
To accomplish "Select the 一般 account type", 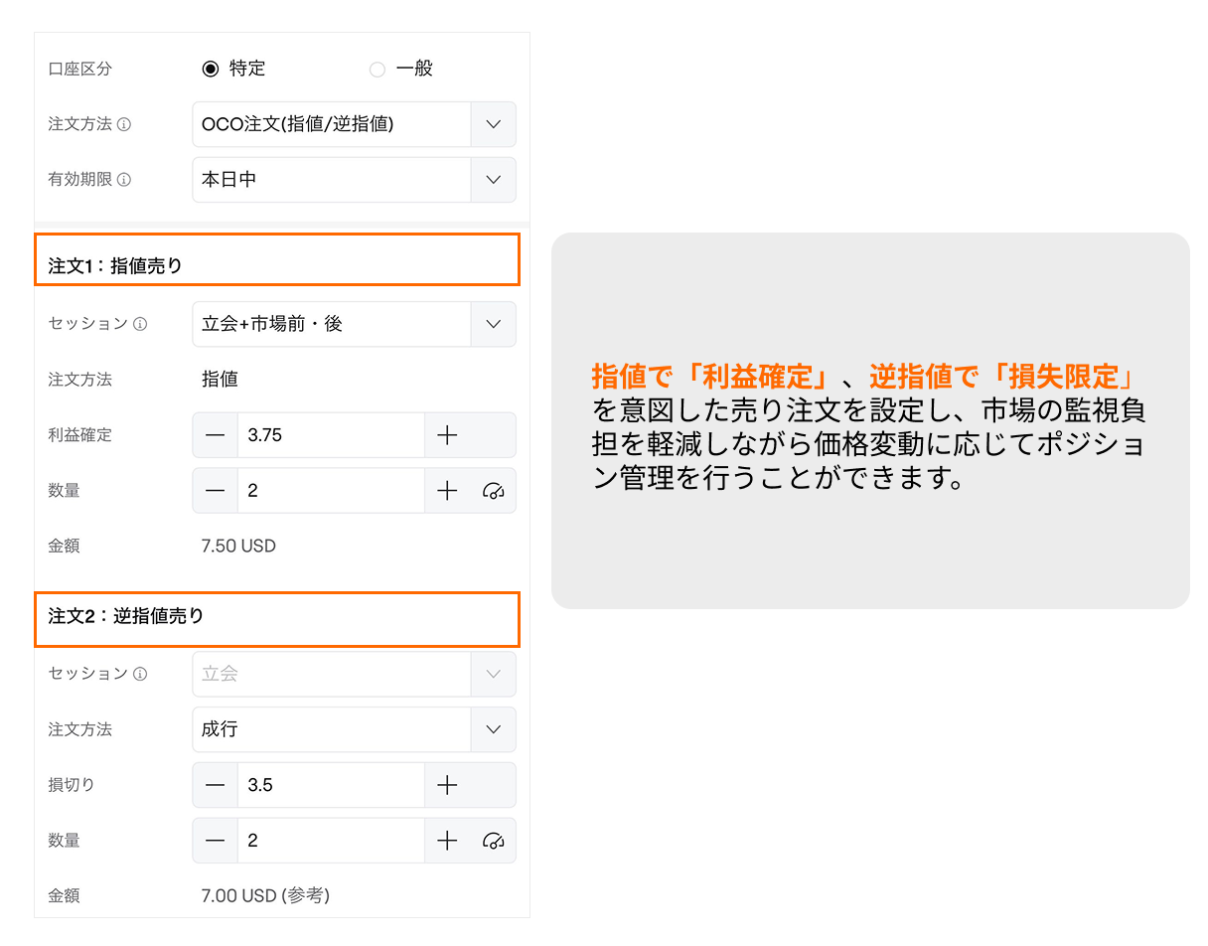I will click(x=377, y=69).
